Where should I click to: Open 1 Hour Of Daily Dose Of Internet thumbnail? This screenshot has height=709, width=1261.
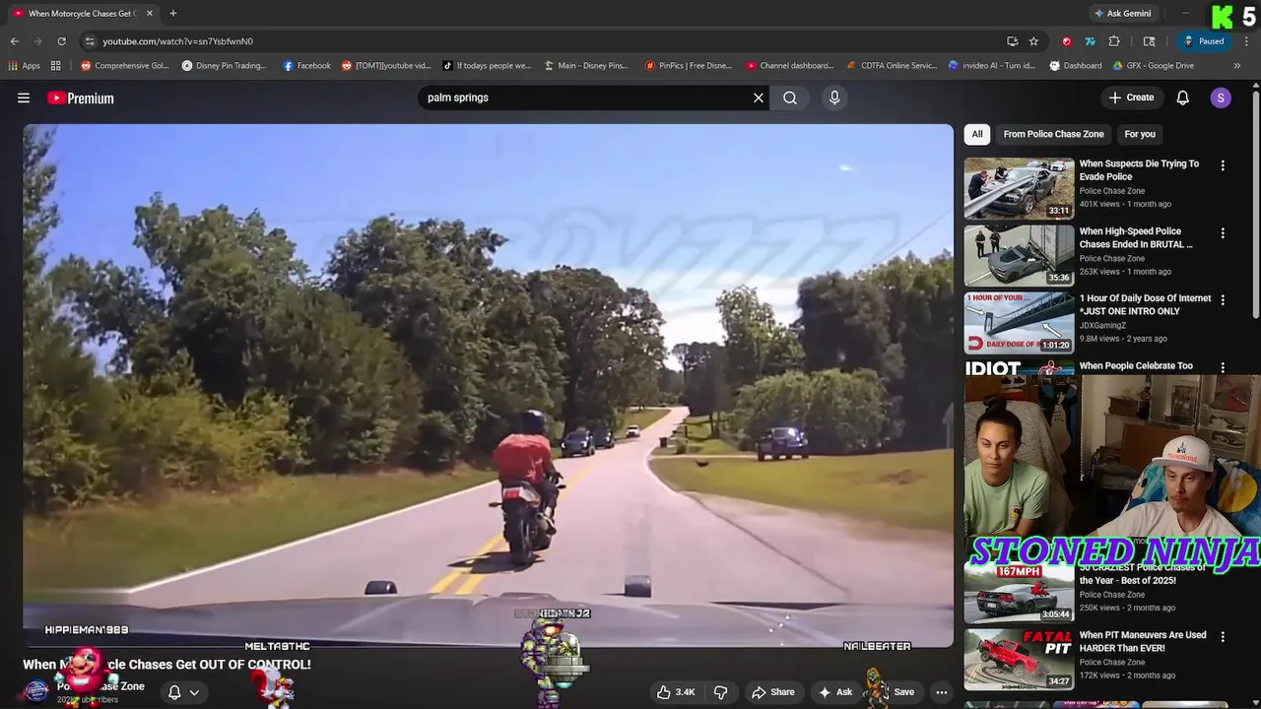click(1019, 323)
